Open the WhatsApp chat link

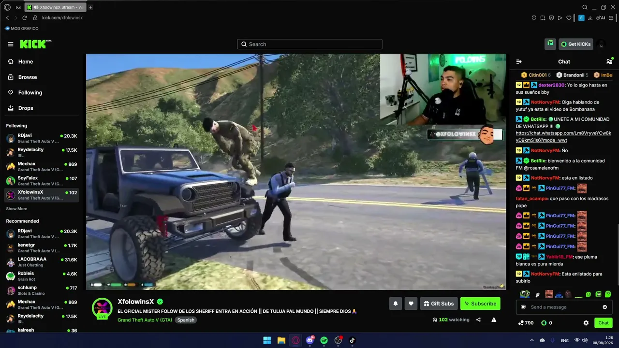click(563, 136)
